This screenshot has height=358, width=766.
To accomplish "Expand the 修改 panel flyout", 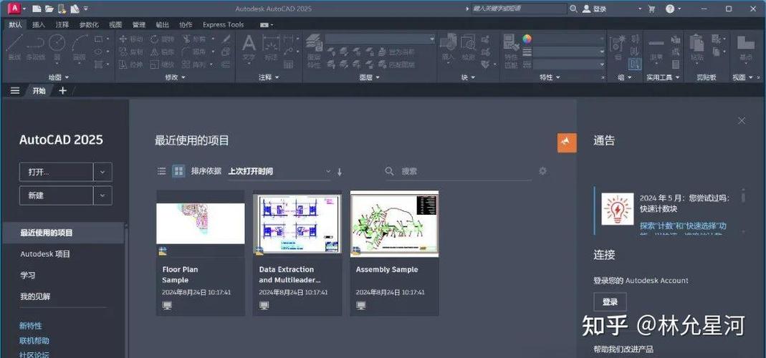I will [175, 77].
